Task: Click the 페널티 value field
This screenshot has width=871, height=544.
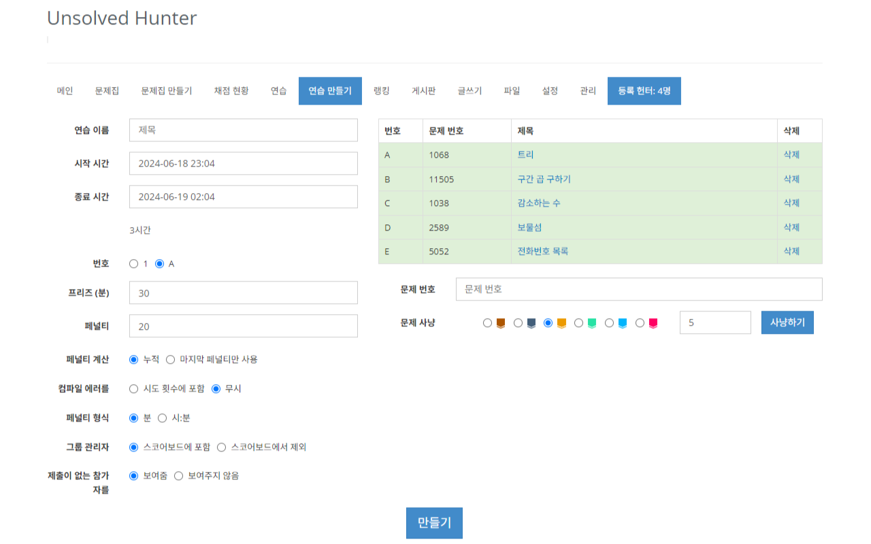Action: [244, 326]
